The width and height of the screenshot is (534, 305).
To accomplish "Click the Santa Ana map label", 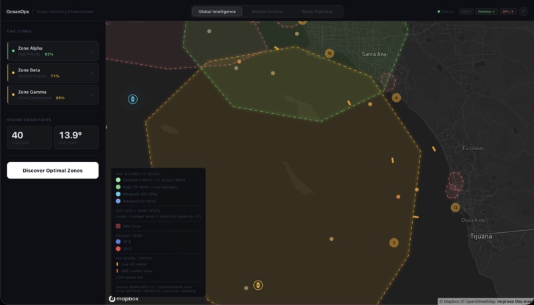I will coord(374,54).
